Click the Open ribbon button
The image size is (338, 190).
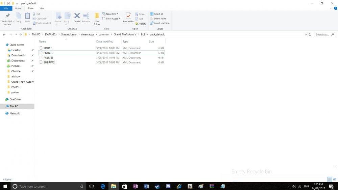click(141, 14)
